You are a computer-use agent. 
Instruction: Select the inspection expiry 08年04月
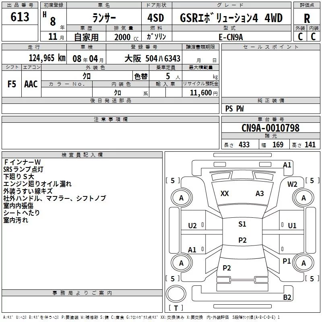click(88, 59)
